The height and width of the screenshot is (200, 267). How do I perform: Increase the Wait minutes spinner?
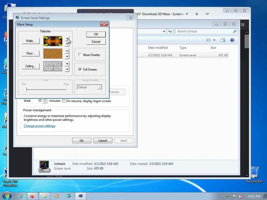point(45,100)
